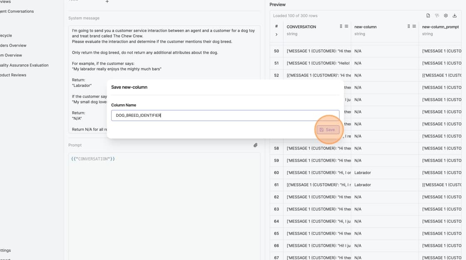Click the Prompt text area with CONVERSATION variable
The width and height of the screenshot is (466, 260).
164,199
